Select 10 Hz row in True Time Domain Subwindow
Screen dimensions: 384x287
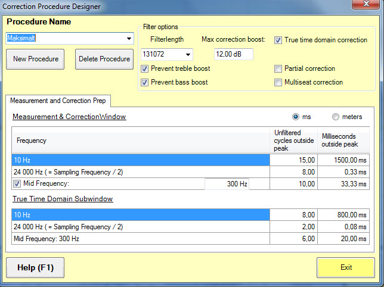tap(141, 215)
